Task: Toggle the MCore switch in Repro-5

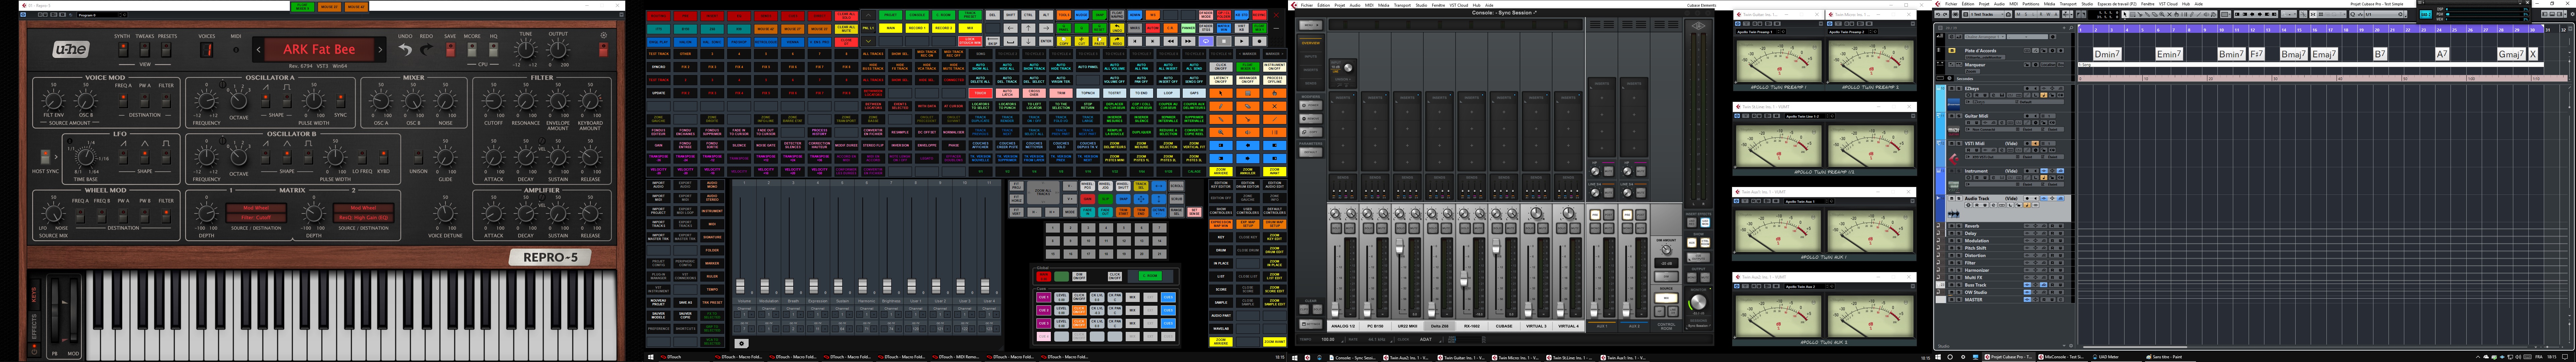Action: pos(472,50)
